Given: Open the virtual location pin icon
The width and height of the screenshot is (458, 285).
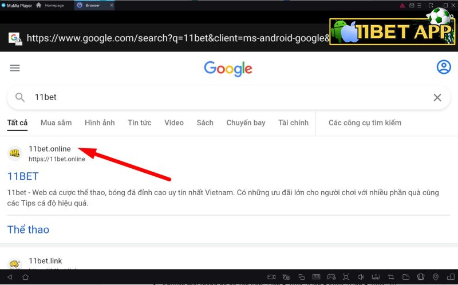Looking at the screenshot, I should [x=436, y=277].
